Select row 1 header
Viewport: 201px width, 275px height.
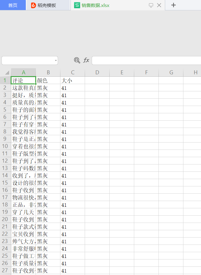coord(5,80)
